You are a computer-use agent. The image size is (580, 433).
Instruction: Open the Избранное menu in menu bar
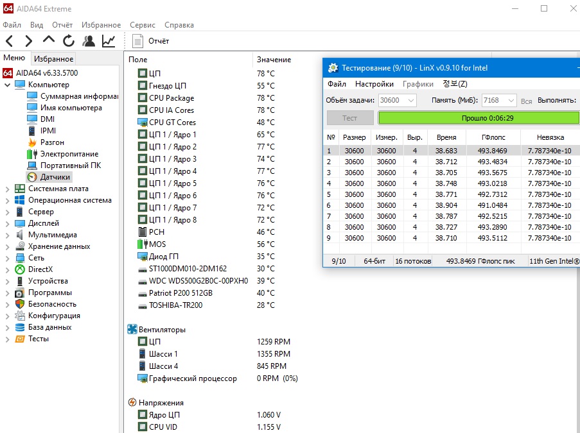point(101,25)
